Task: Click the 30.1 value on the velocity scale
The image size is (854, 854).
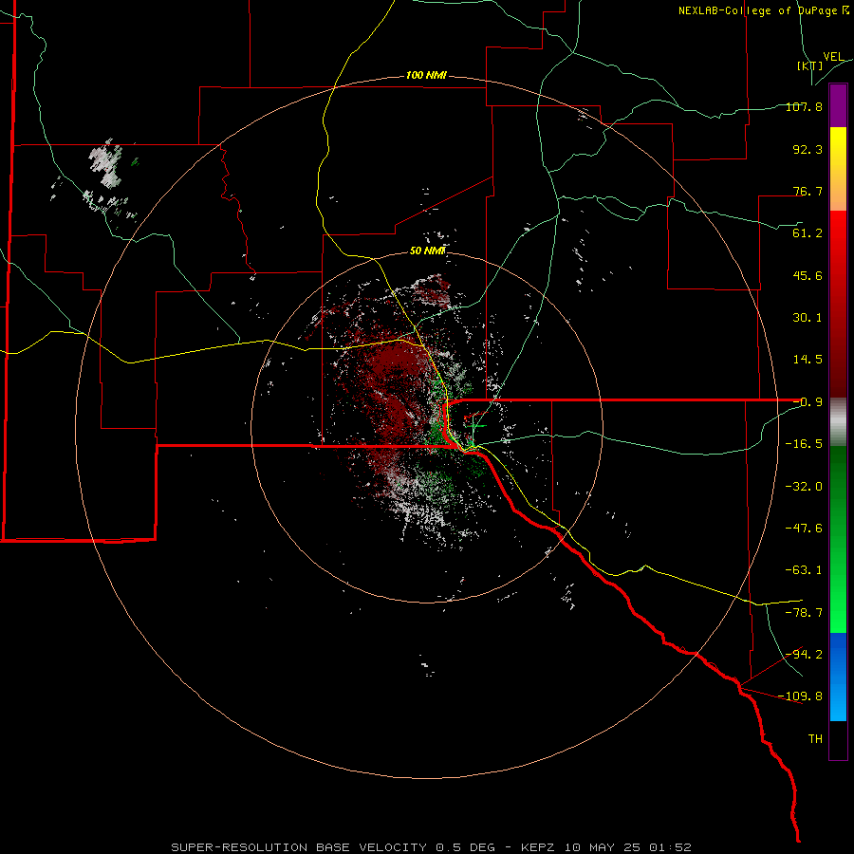Action: 808,318
